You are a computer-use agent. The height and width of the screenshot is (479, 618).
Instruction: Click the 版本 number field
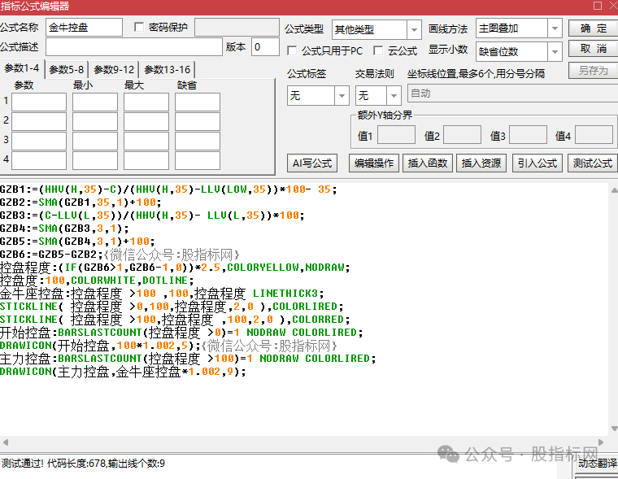265,47
